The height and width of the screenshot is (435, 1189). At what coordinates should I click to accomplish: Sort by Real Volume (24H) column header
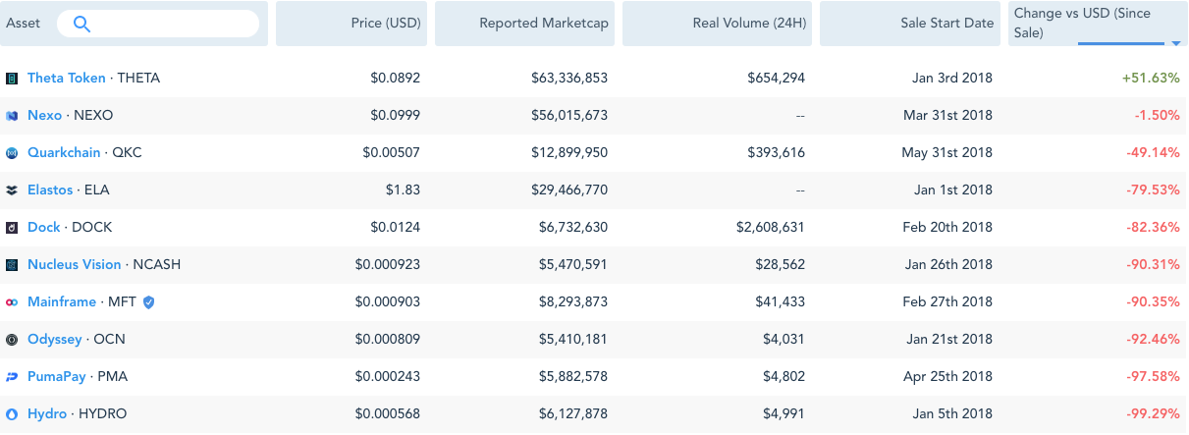pyautogui.click(x=717, y=24)
